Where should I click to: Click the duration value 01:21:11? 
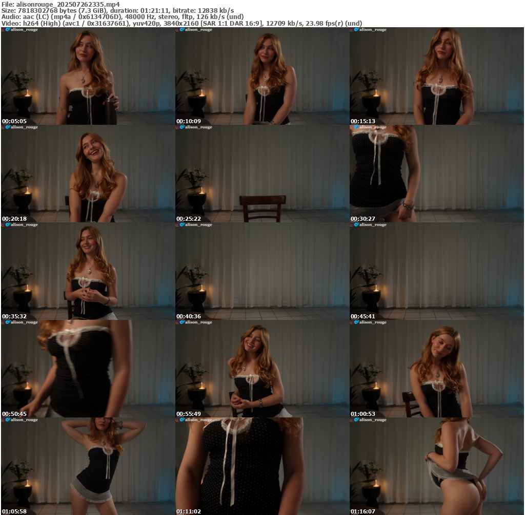tap(155, 11)
